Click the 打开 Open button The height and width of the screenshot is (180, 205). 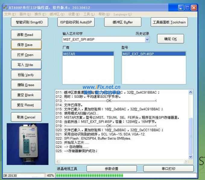coord(26,55)
